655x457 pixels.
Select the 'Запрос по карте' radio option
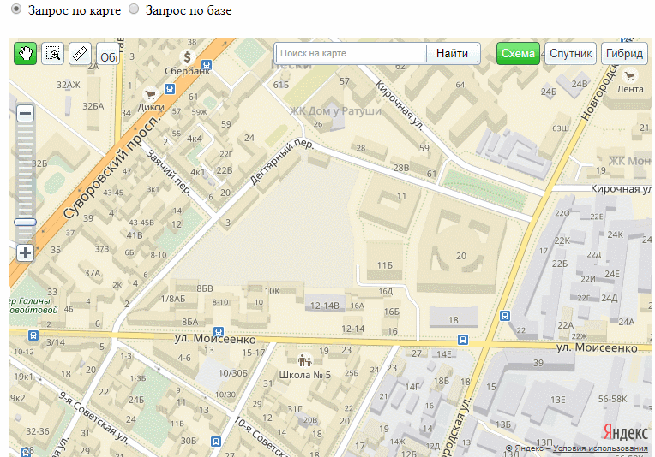[16, 9]
